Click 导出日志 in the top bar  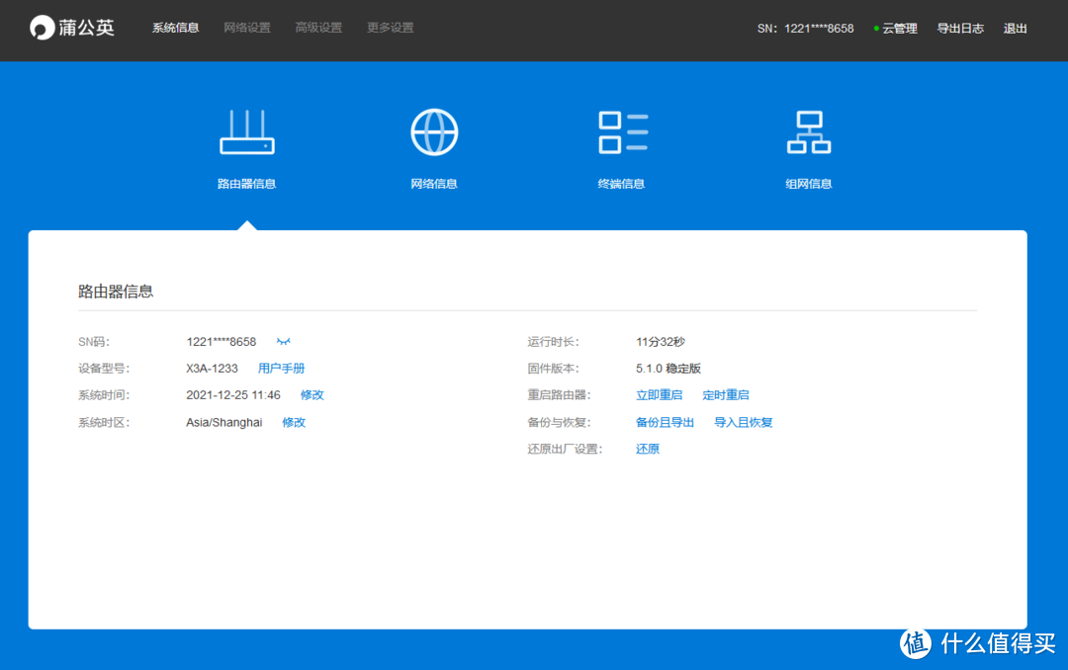pos(960,28)
